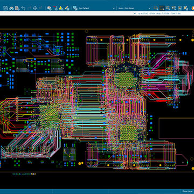Open the binoculars Find tool
The height and width of the screenshot is (194, 194).
11,8
